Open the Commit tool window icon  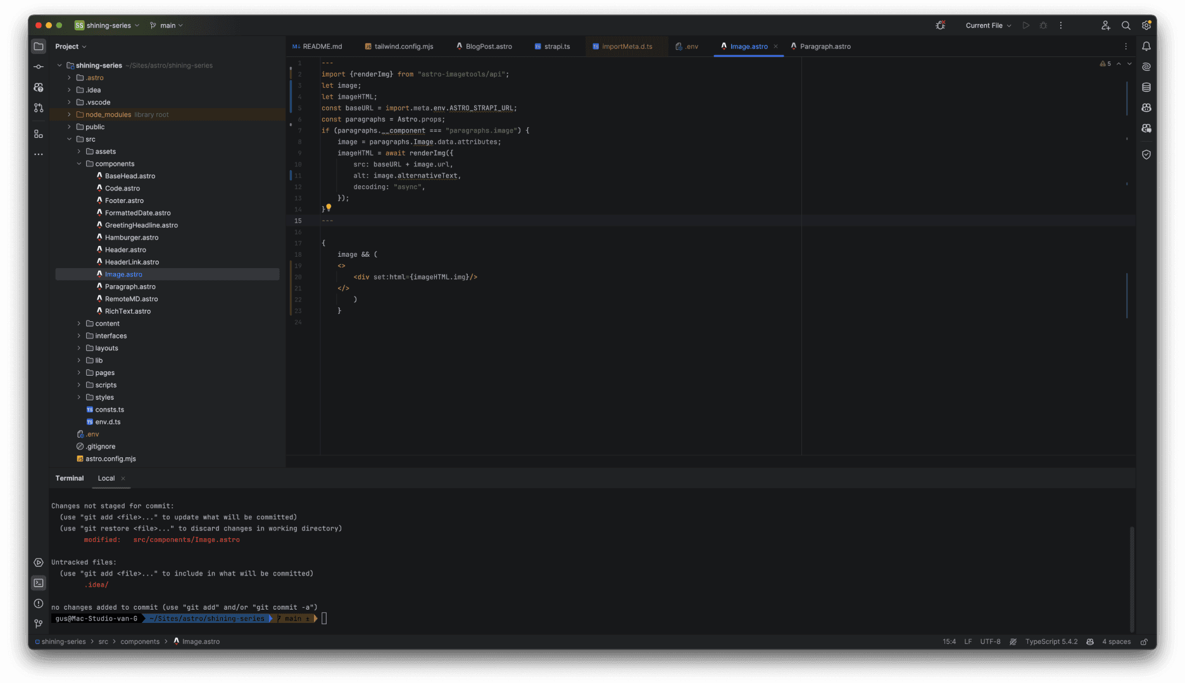click(39, 66)
